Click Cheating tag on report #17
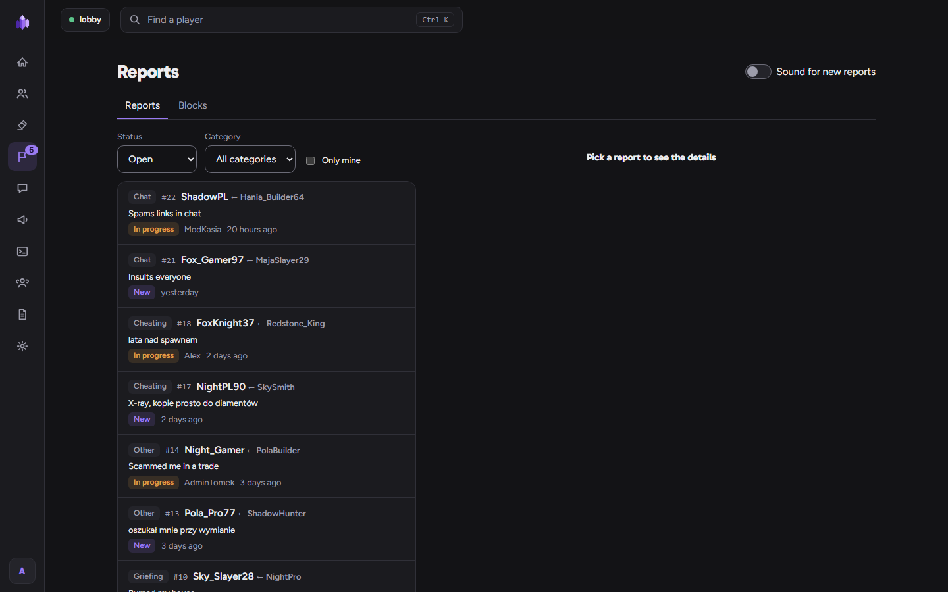Screen dimensions: 948x592 (150, 387)
